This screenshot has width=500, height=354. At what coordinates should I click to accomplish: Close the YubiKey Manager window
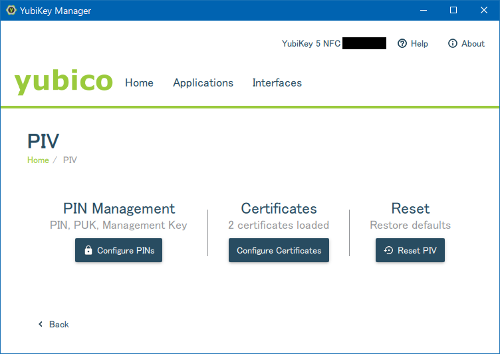click(484, 10)
